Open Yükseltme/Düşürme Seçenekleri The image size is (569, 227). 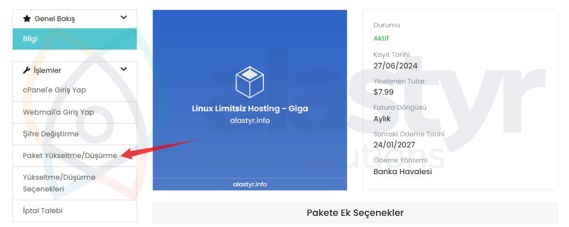click(x=75, y=183)
